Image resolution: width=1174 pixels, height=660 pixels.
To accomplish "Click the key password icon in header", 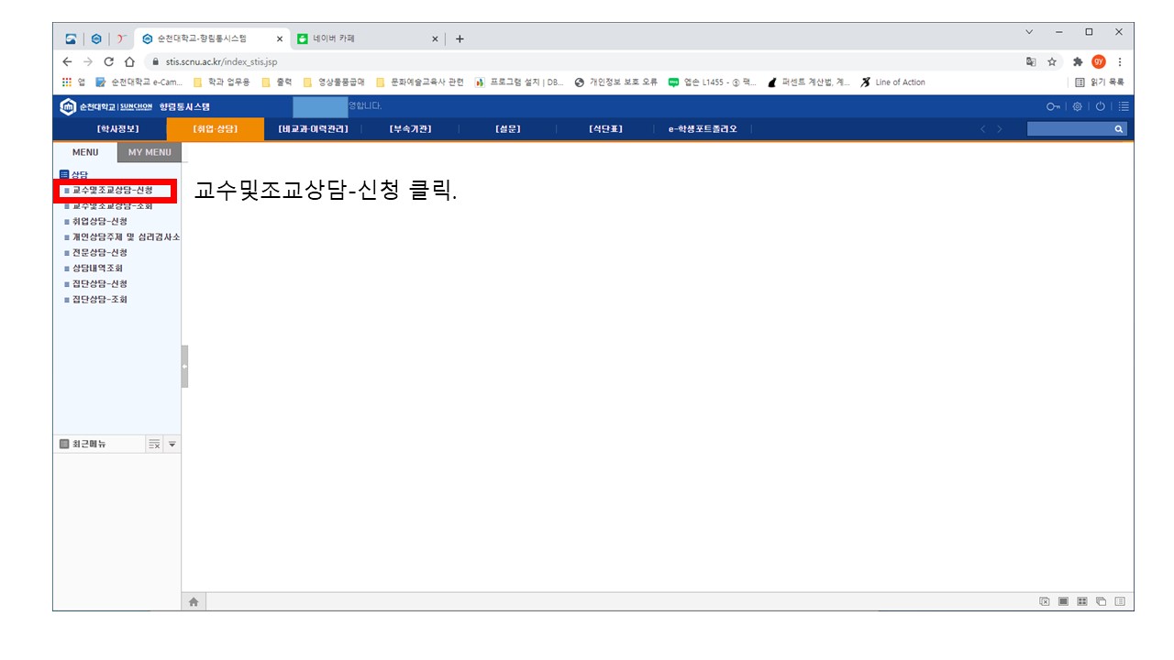I will 1053,106.
